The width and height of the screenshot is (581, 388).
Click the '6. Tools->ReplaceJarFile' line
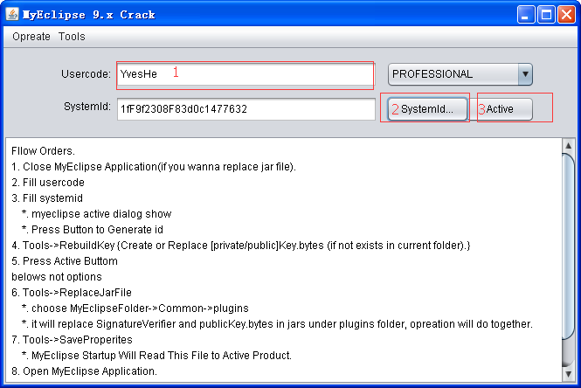(72, 293)
